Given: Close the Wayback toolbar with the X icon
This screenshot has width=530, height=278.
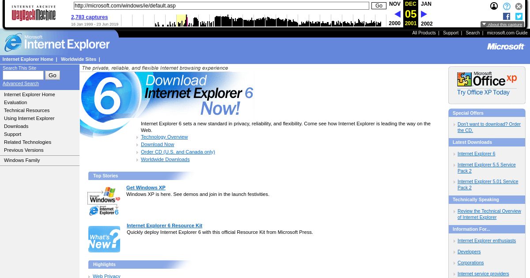Looking at the screenshot, I should coord(519,6).
